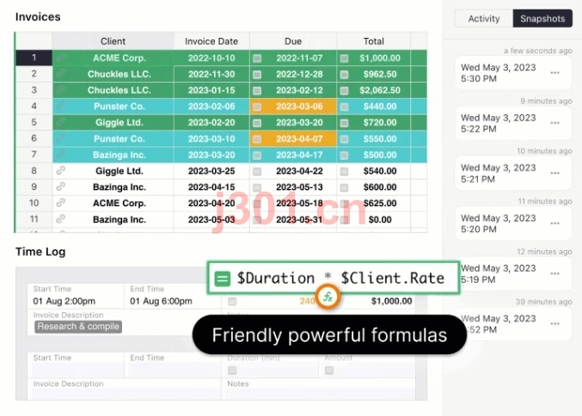Select invoice date 2023-01-15
The height and width of the screenshot is (416, 582).
point(211,90)
